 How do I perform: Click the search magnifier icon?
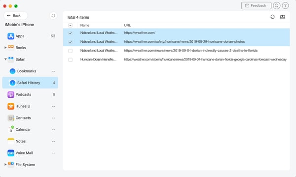(x=277, y=5)
